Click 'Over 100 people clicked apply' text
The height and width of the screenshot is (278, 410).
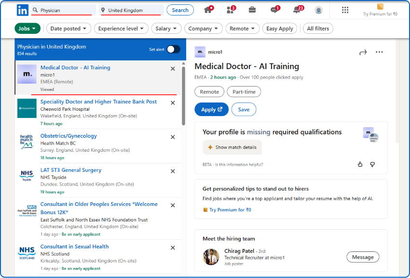[x=272, y=77]
